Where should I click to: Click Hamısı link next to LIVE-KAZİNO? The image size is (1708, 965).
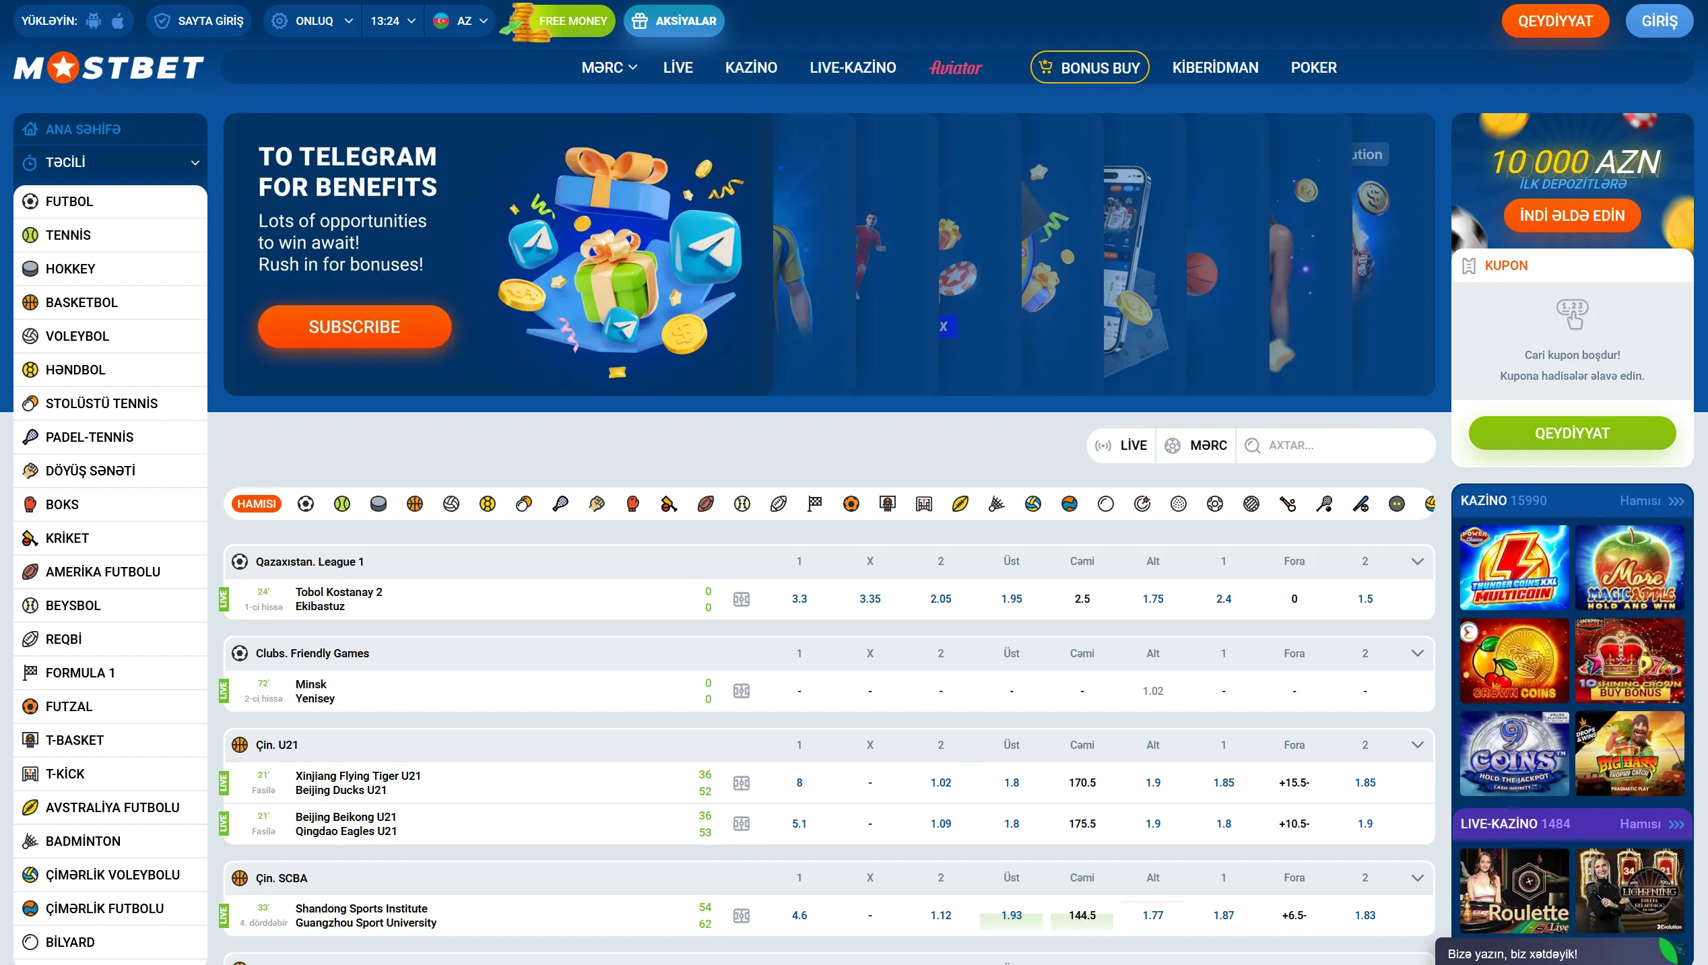tap(1651, 824)
